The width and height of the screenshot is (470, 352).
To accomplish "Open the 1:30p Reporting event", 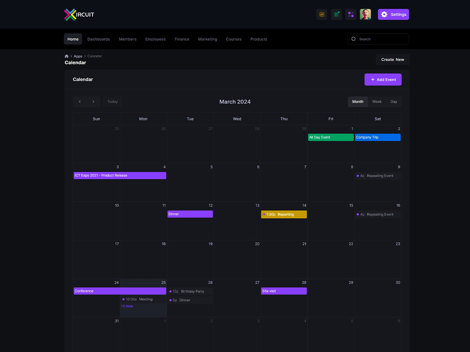I will 284,214.
